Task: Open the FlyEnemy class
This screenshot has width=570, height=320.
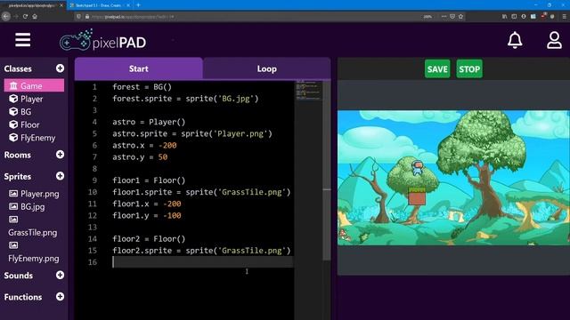Action: 37,138
